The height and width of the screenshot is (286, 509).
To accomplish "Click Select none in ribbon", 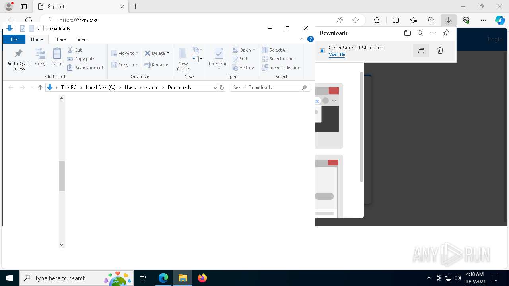I will [278, 59].
